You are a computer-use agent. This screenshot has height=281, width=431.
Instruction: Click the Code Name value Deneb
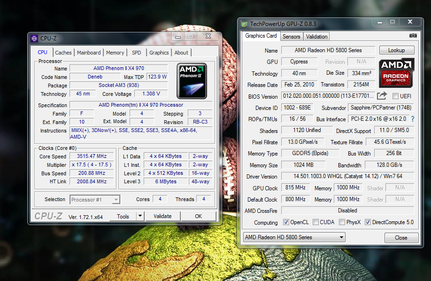pyautogui.click(x=95, y=77)
